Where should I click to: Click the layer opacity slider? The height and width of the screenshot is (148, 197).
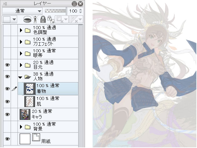click(x=56, y=11)
